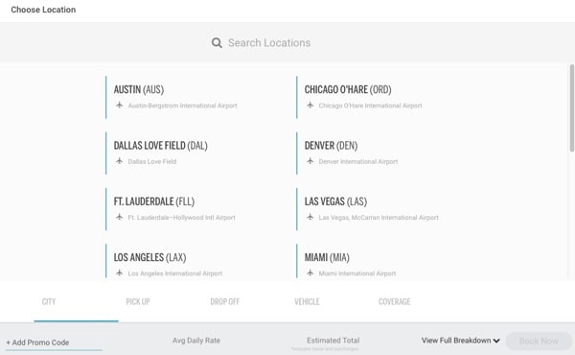Click the airplane icon next to Dallas Love Field subtitle
The image size is (575, 355).
point(119,161)
